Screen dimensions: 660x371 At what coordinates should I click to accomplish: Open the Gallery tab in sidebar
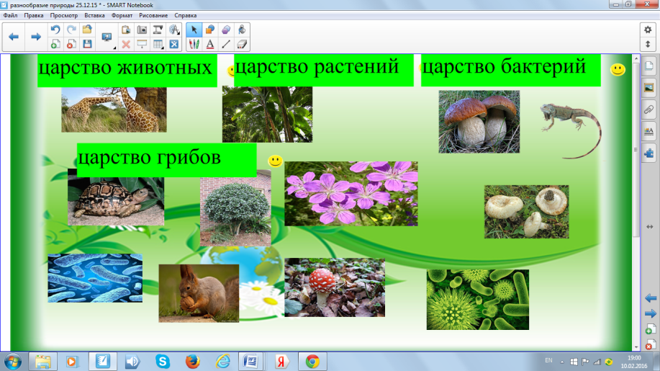(x=648, y=88)
